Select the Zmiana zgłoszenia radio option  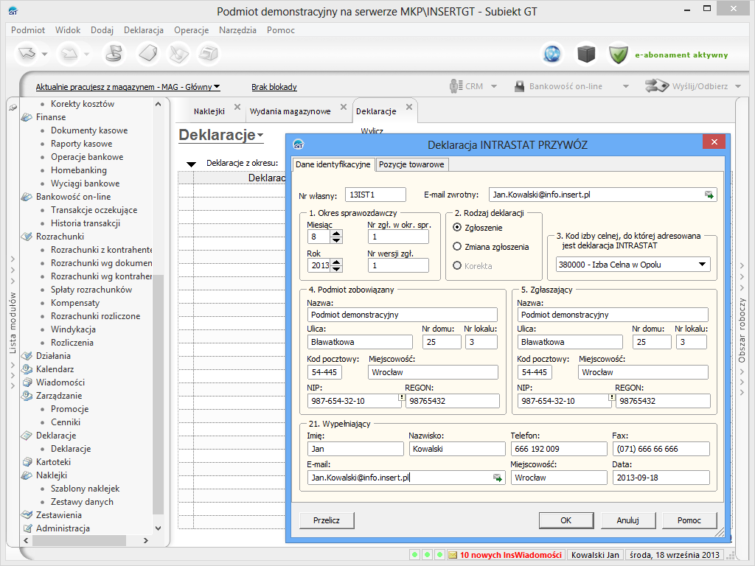pos(458,247)
